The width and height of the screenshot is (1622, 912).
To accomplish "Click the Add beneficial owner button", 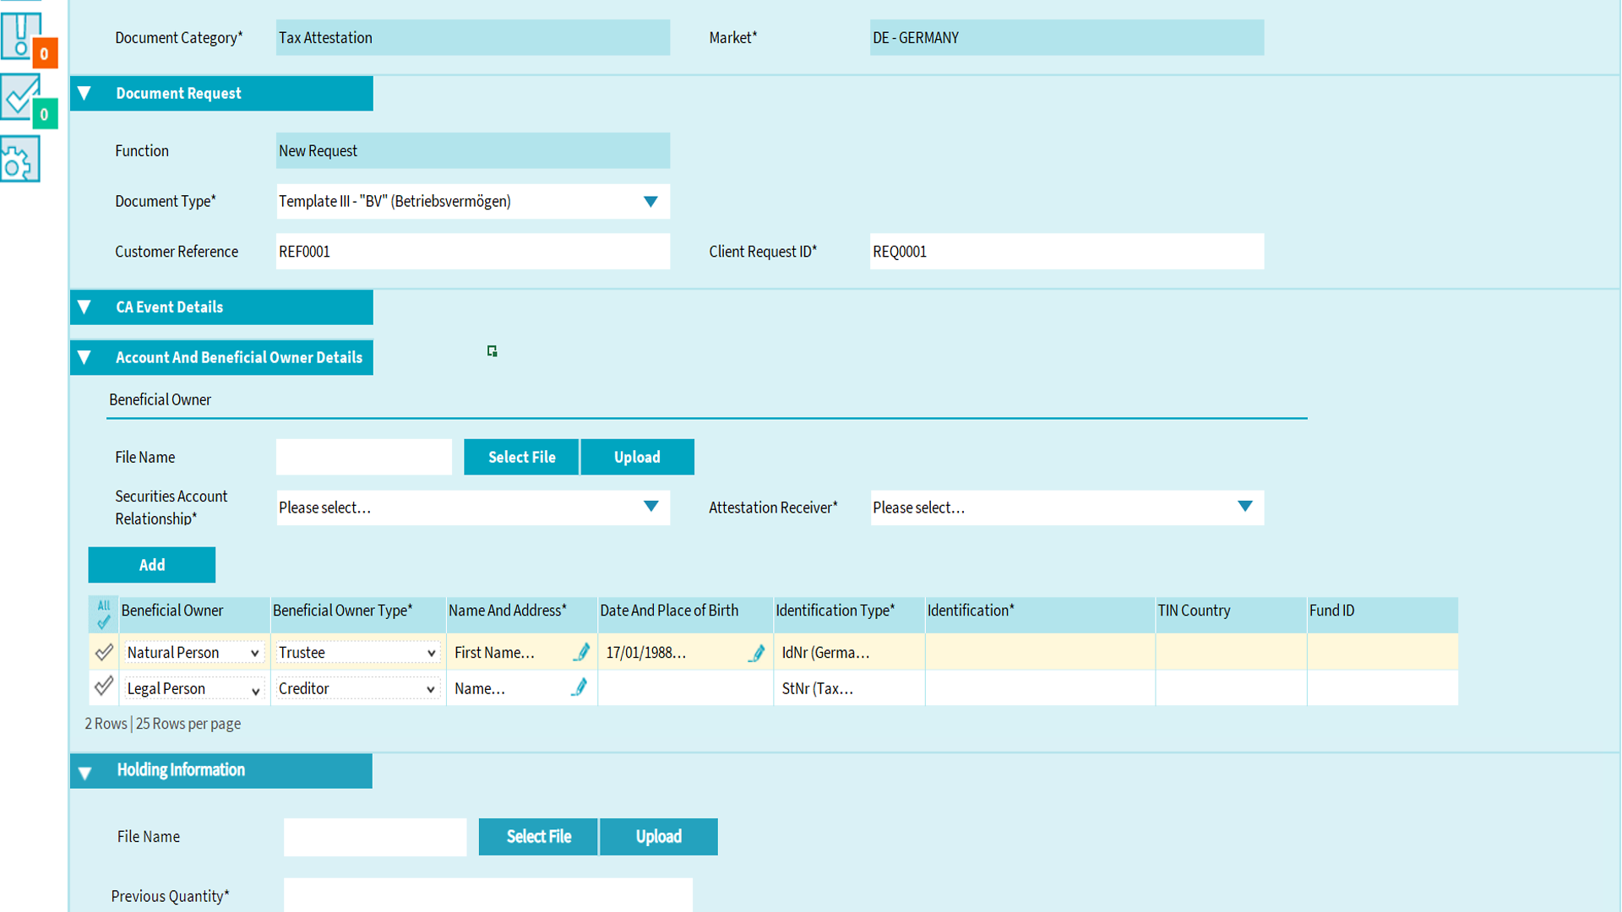I will tap(151, 565).
